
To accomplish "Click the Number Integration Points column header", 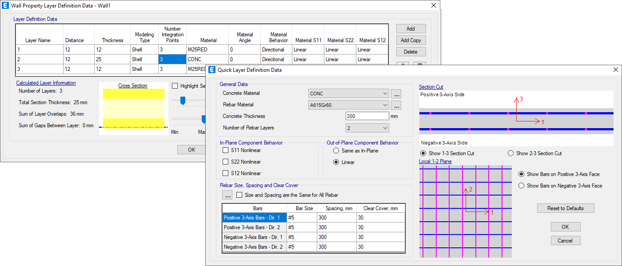I will [x=172, y=35].
